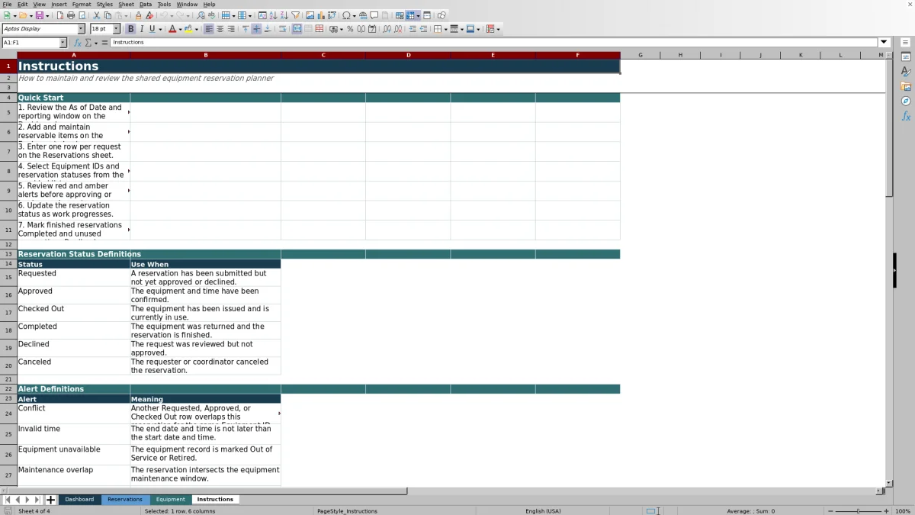Toggle Freeze Rows and Columns

click(x=410, y=15)
